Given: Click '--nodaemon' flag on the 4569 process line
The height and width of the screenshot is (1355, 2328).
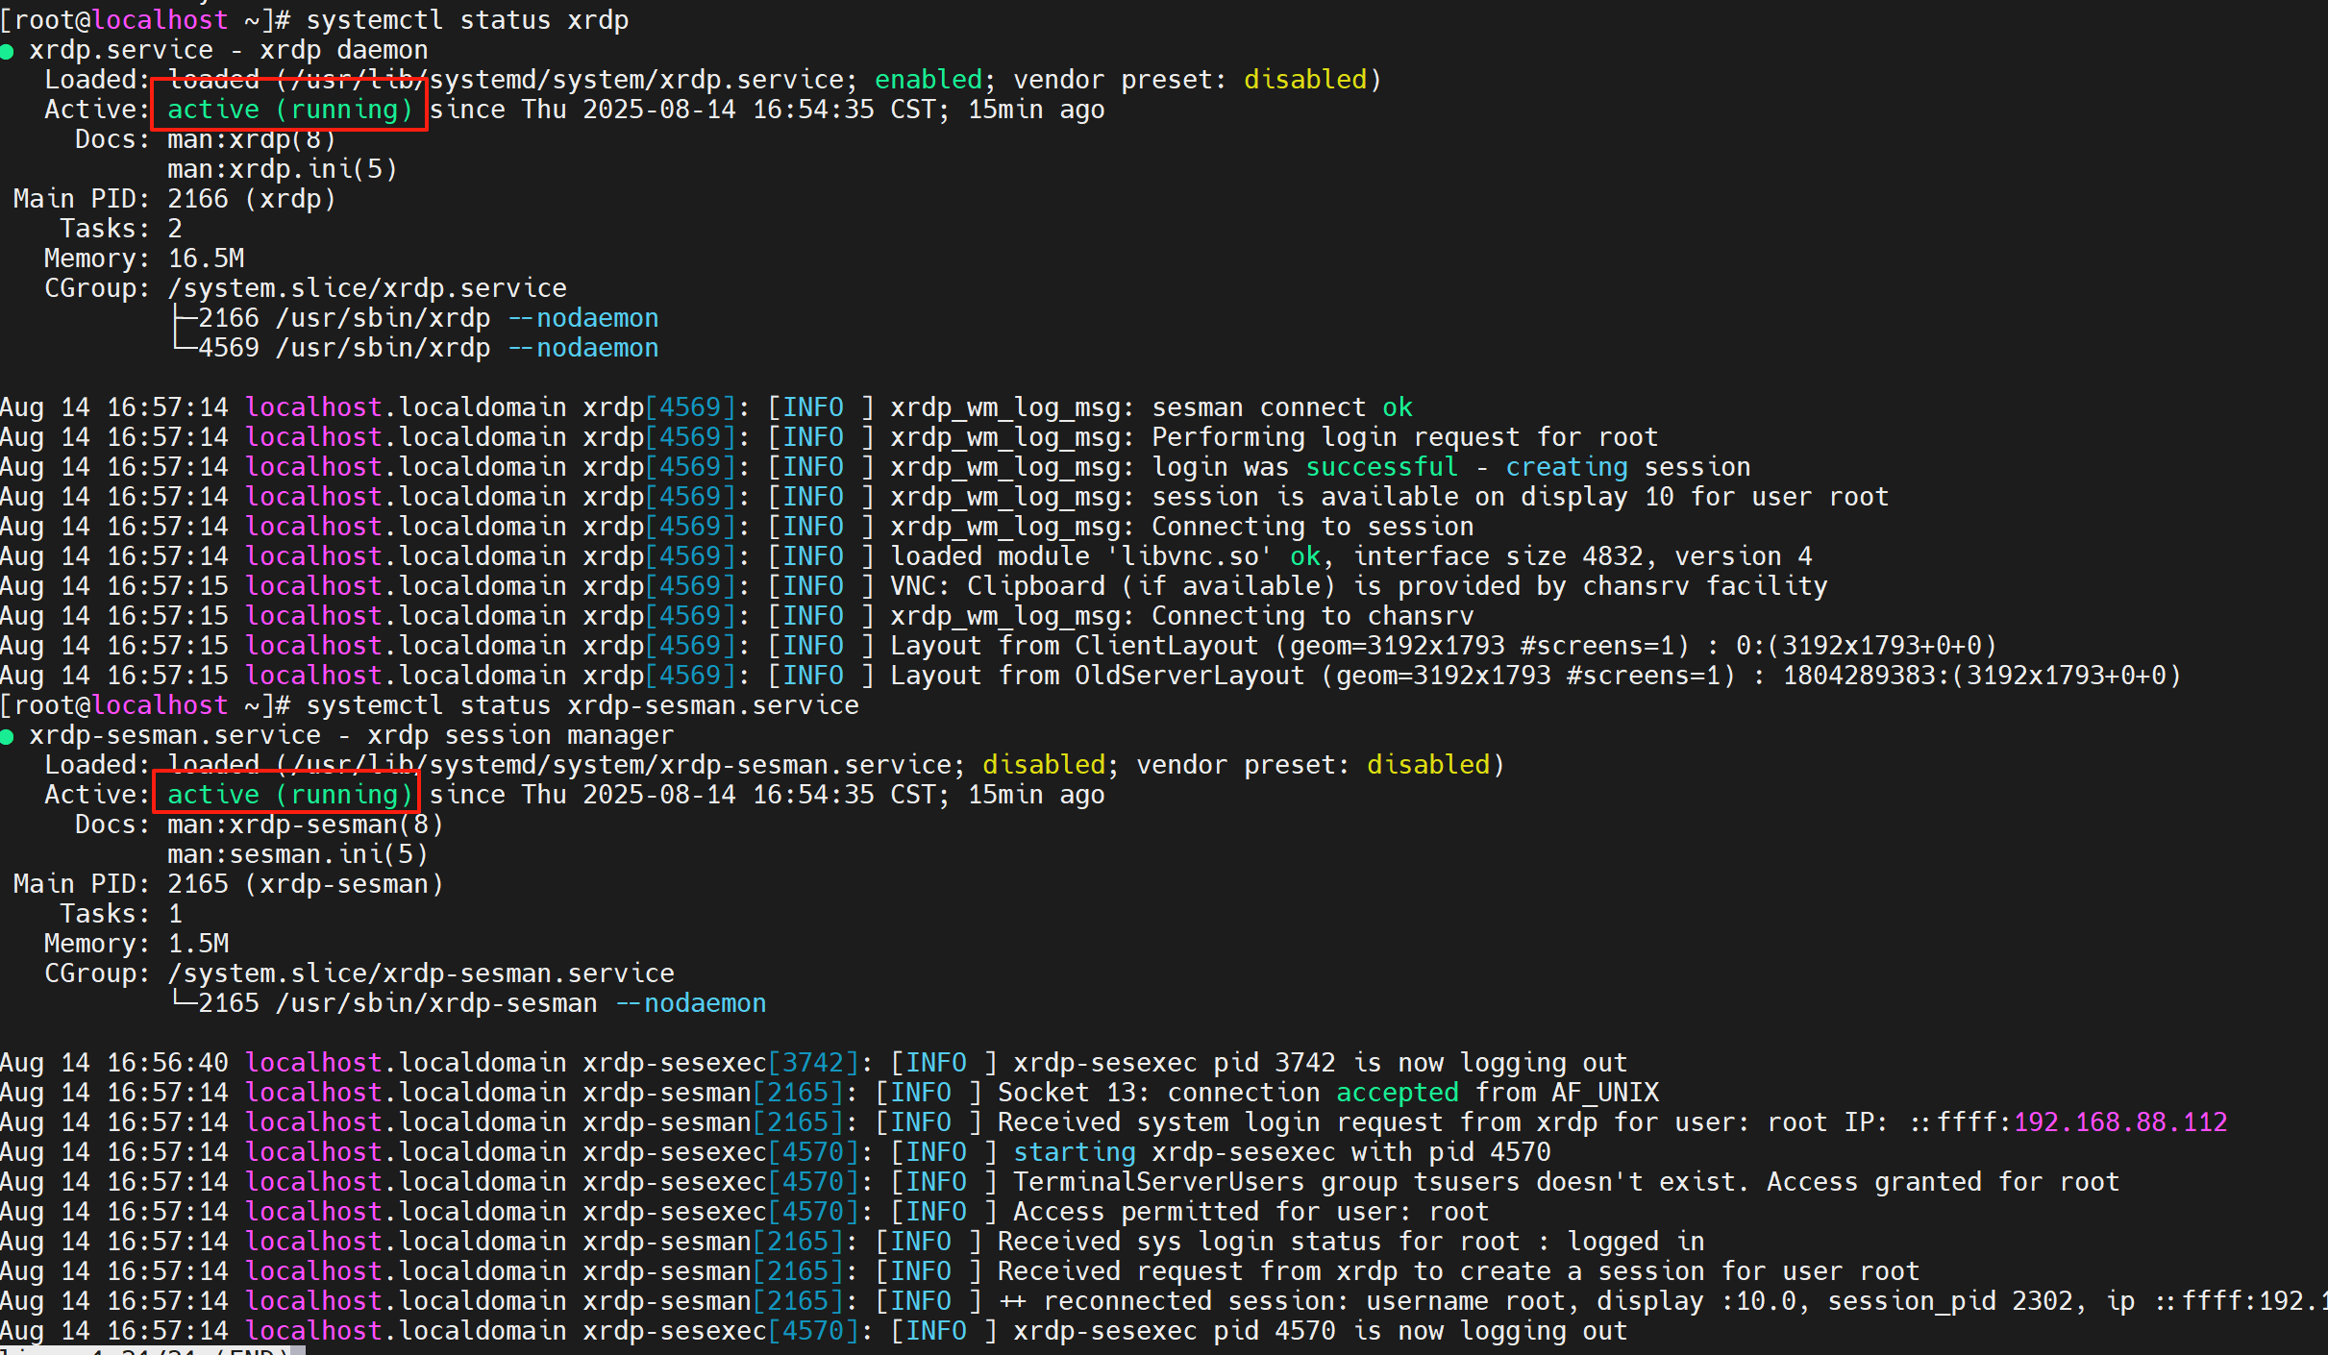Looking at the screenshot, I should (583, 348).
